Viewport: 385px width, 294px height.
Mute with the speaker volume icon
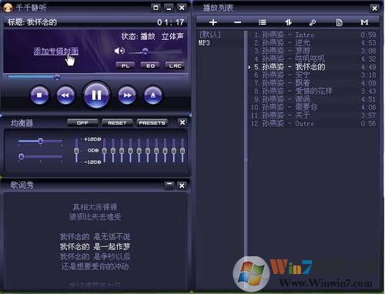pyautogui.click(x=119, y=51)
